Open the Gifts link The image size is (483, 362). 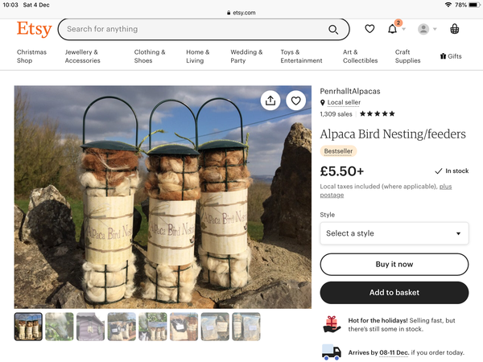coord(451,56)
